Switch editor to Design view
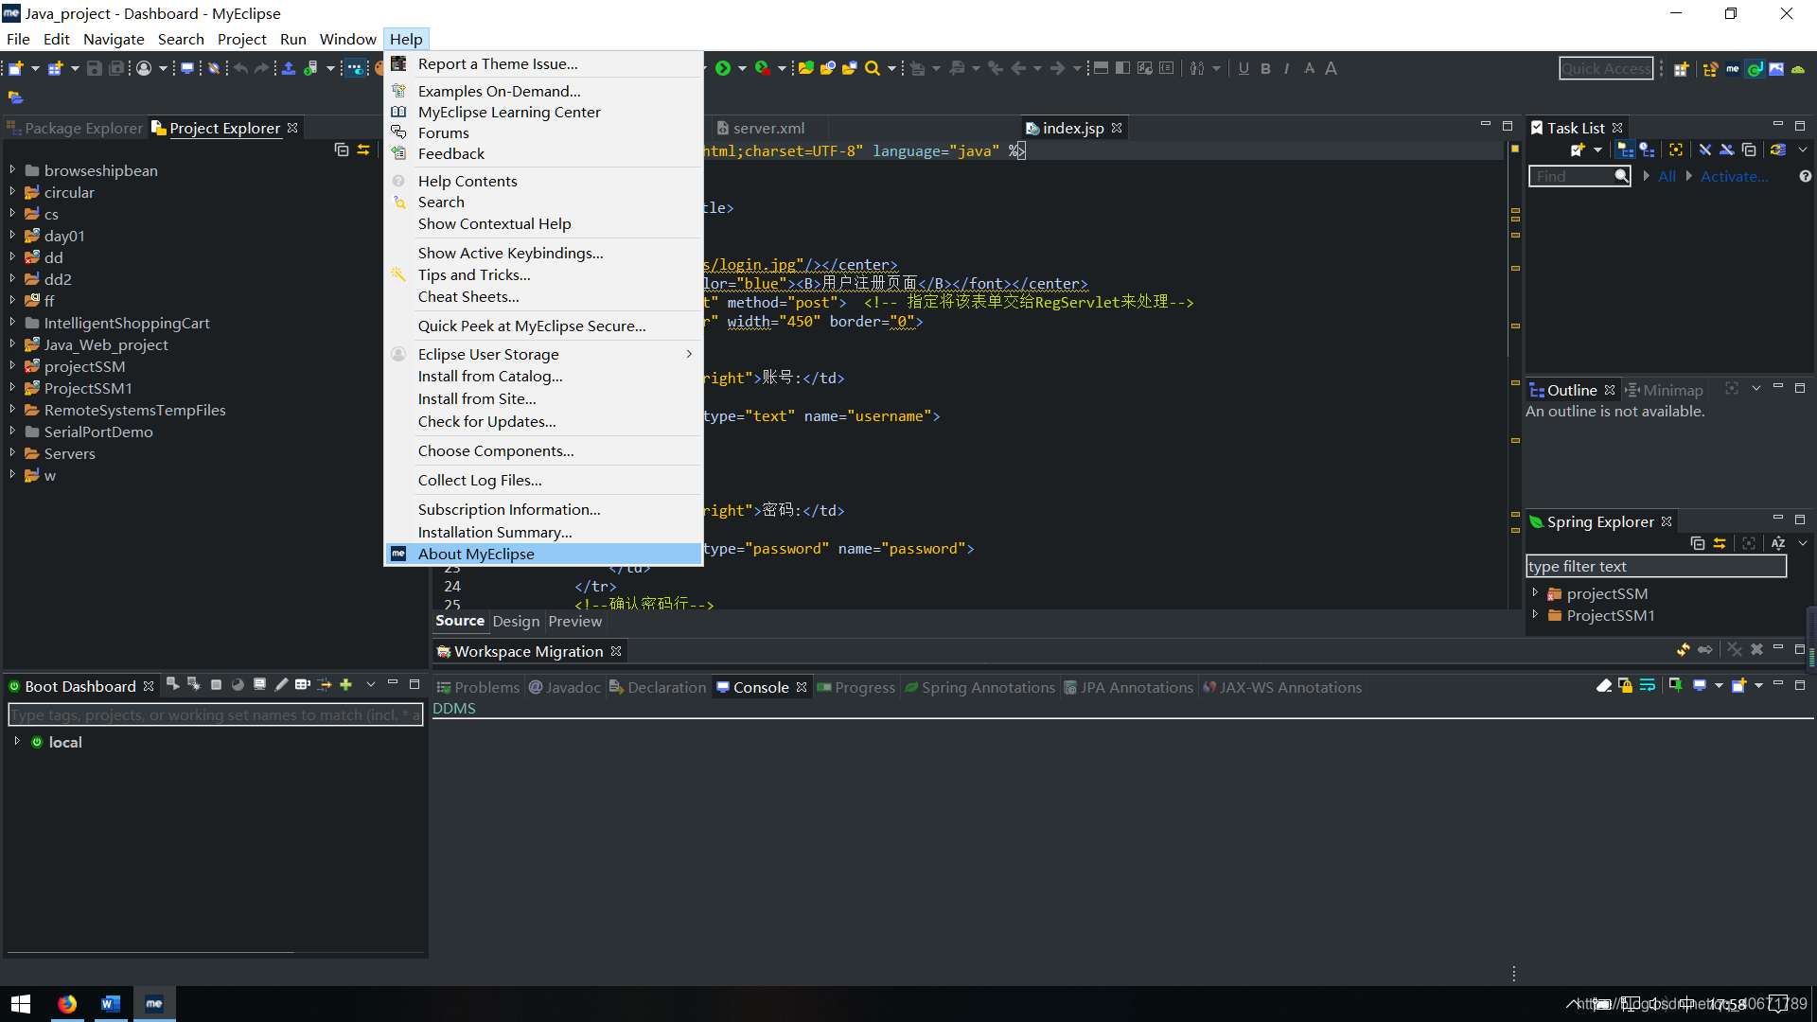Image resolution: width=1817 pixels, height=1022 pixels. tap(516, 621)
